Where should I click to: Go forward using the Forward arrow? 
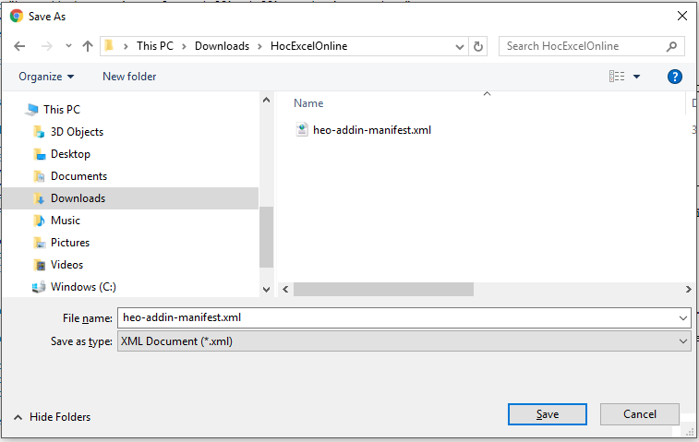coord(47,46)
